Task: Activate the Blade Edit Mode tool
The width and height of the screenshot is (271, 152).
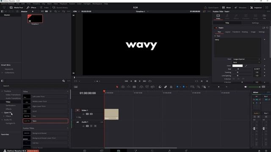Action: [x=134, y=87]
